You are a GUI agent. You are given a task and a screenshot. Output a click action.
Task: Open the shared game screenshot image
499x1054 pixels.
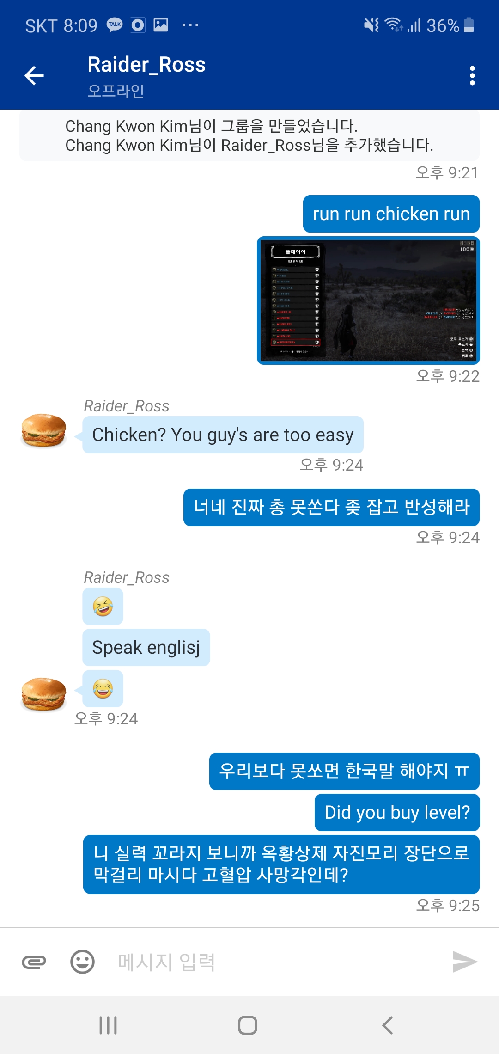(x=368, y=300)
